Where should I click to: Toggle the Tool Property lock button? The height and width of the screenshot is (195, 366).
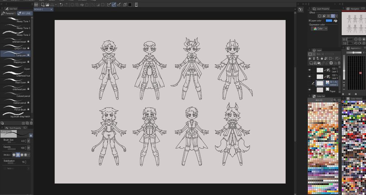tap(31, 135)
